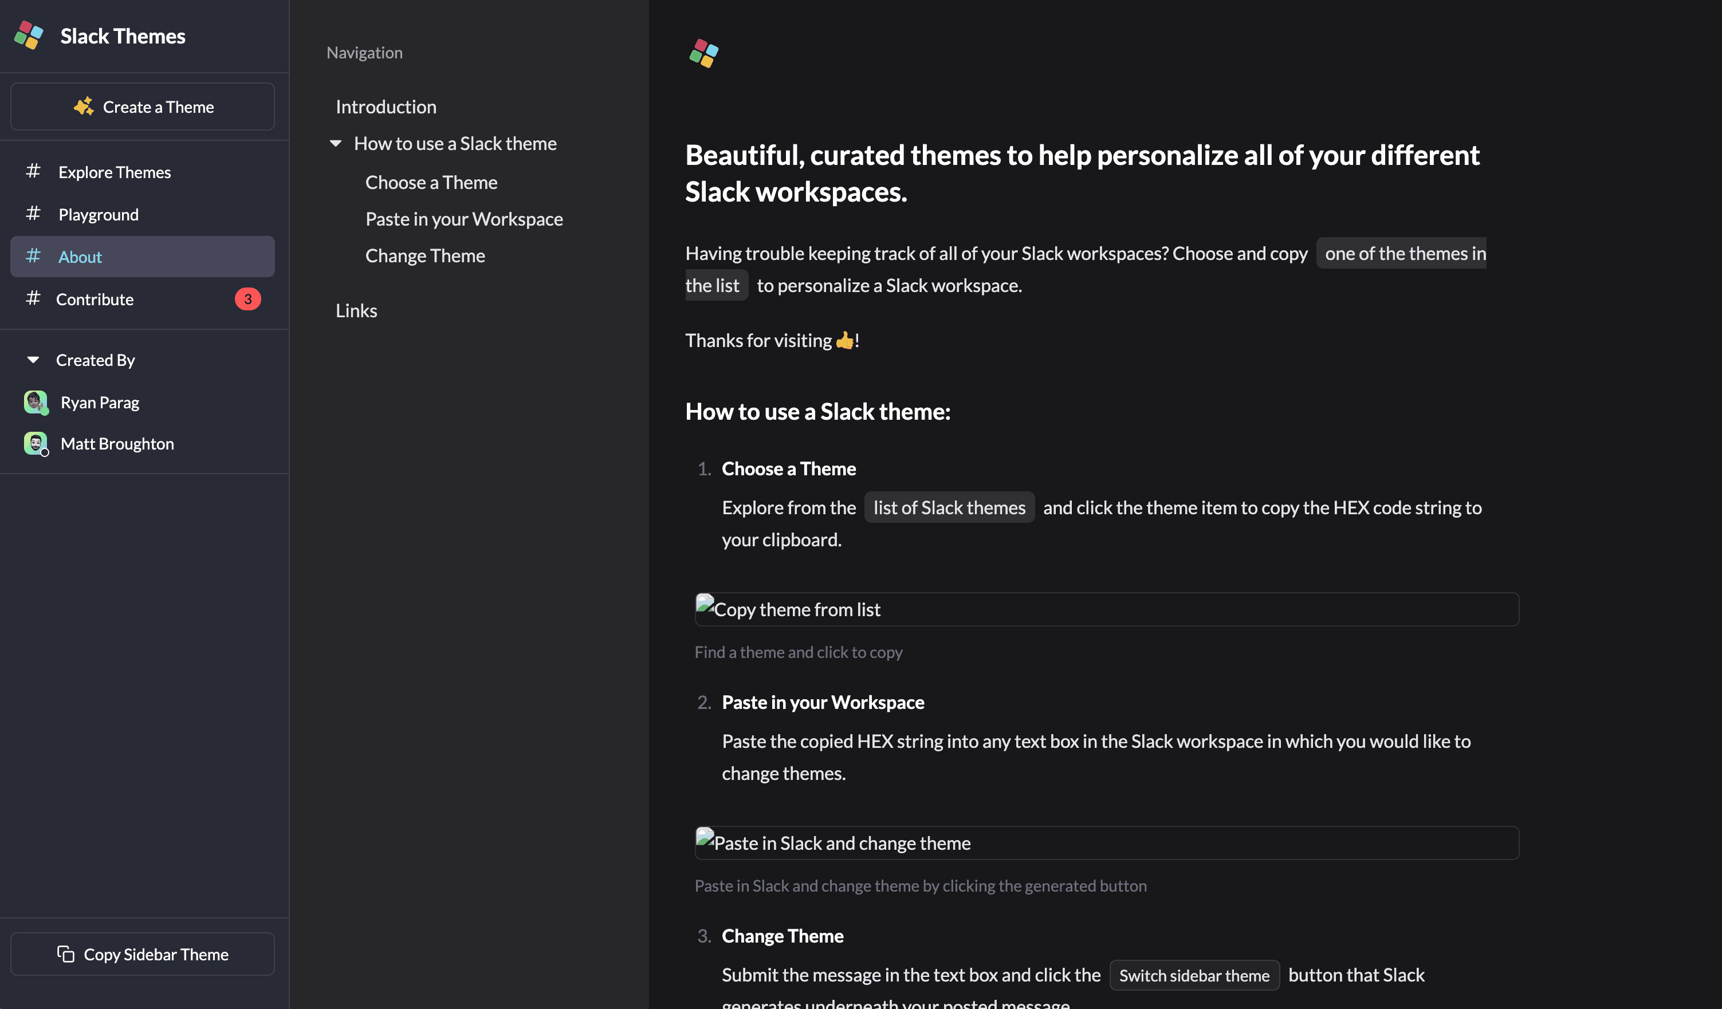Image resolution: width=1722 pixels, height=1009 pixels.
Task: Click the copy icon on Copy Sidebar Theme
Action: (x=66, y=953)
